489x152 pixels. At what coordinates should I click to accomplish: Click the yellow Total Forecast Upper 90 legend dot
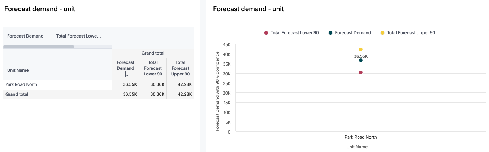(382, 33)
